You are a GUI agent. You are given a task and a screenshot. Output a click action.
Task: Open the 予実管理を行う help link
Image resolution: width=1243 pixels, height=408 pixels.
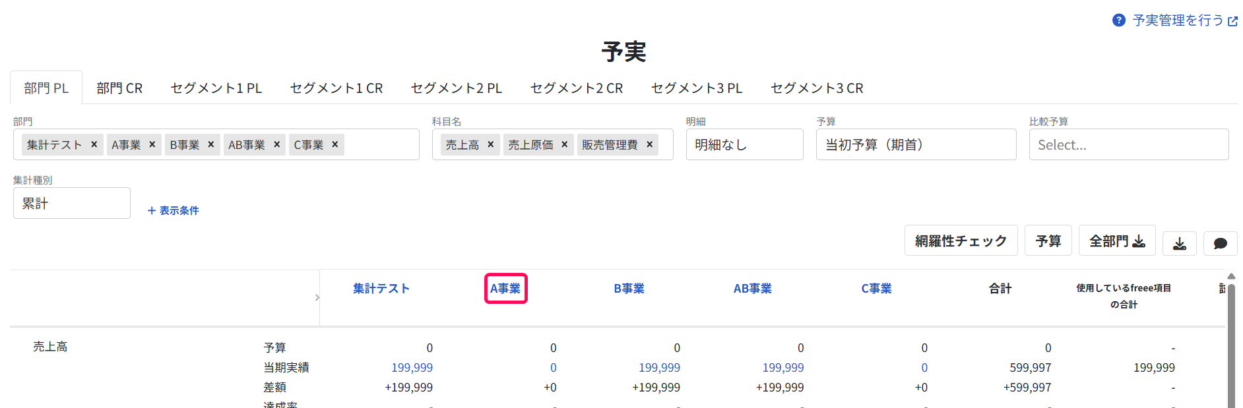1185,20
